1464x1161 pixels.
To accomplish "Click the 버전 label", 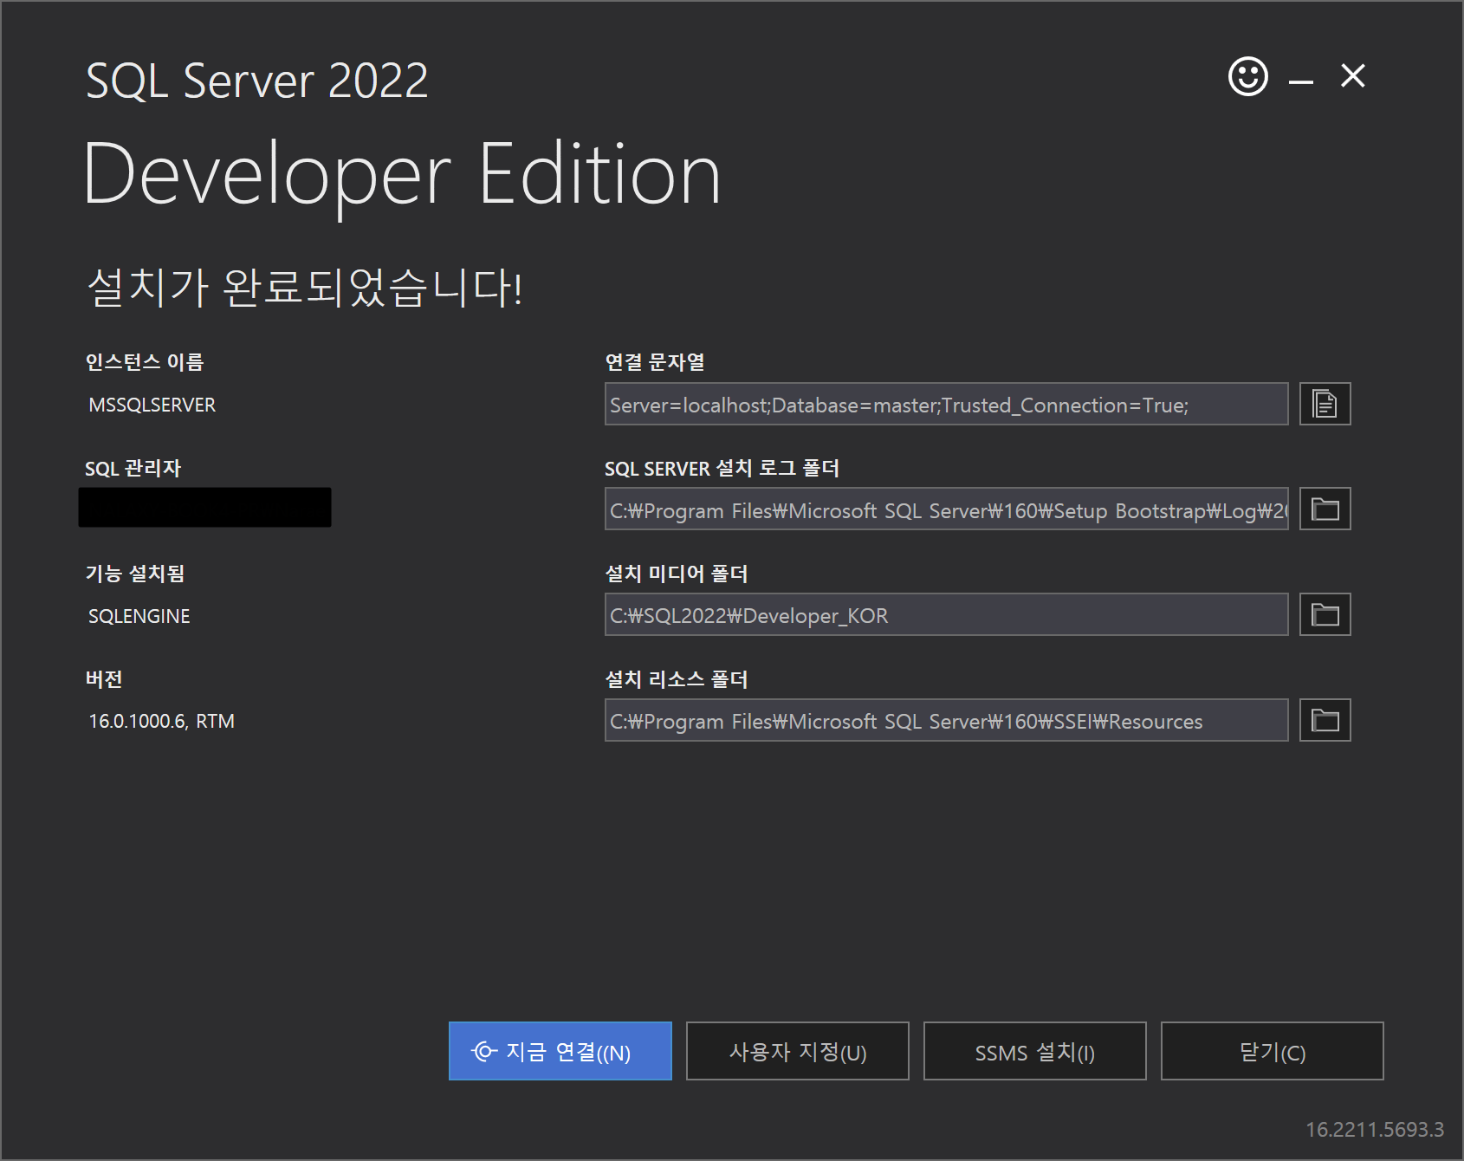I will pyautogui.click(x=103, y=679).
